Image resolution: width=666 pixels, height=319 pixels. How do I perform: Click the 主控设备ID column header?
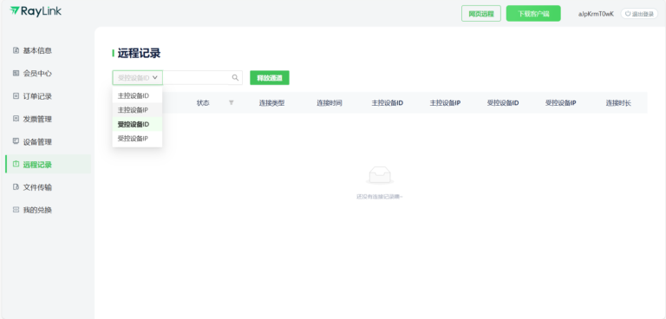pyautogui.click(x=388, y=103)
